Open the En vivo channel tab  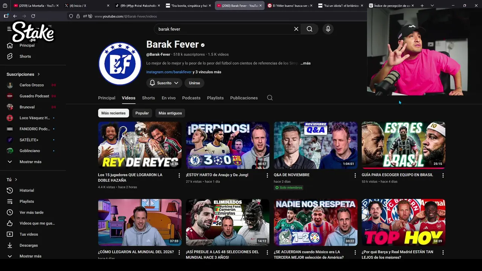tap(168, 98)
